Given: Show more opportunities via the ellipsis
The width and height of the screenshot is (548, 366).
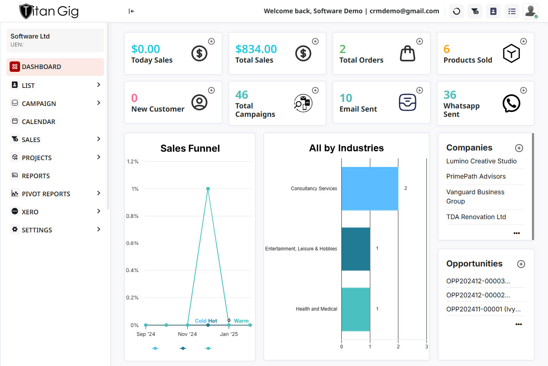Looking at the screenshot, I should (518, 324).
